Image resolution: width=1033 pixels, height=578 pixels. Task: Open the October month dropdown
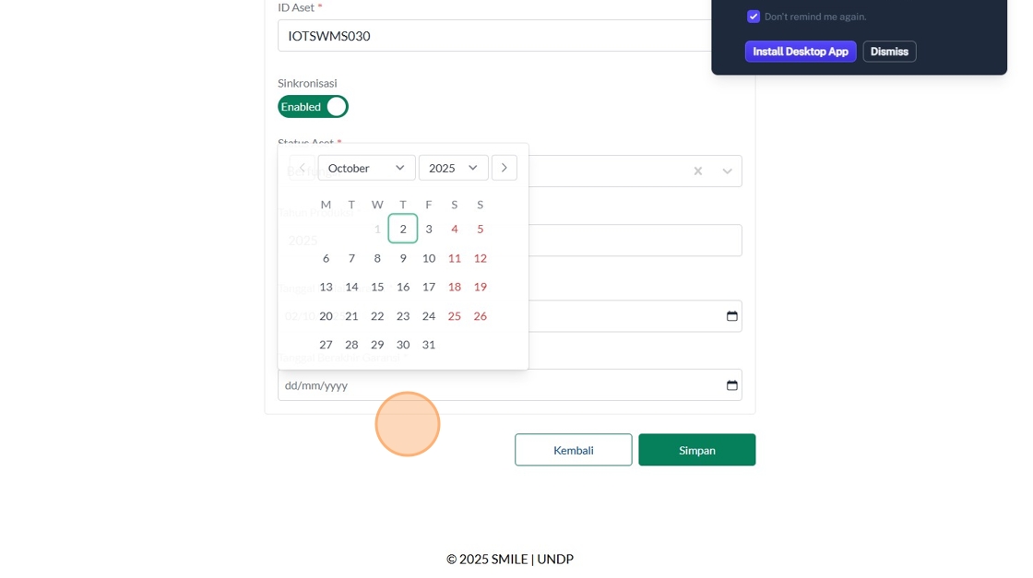pyautogui.click(x=366, y=168)
